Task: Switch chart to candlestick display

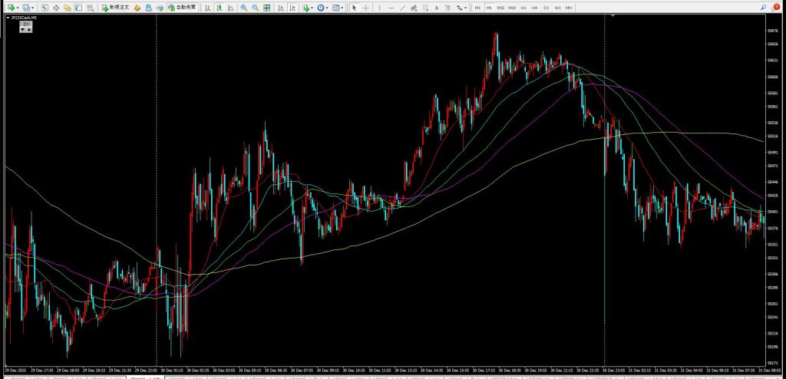Action: (x=220, y=7)
